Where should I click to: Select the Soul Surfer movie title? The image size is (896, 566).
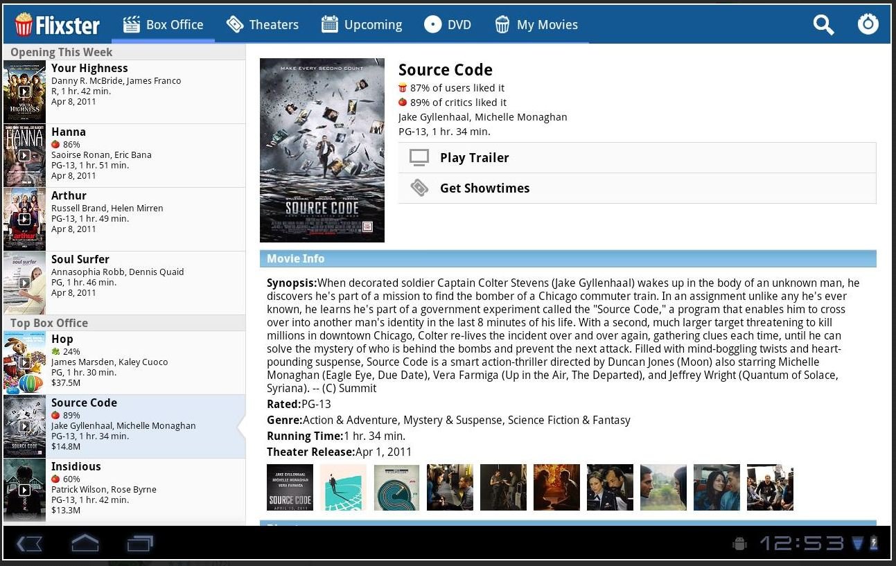coord(80,259)
